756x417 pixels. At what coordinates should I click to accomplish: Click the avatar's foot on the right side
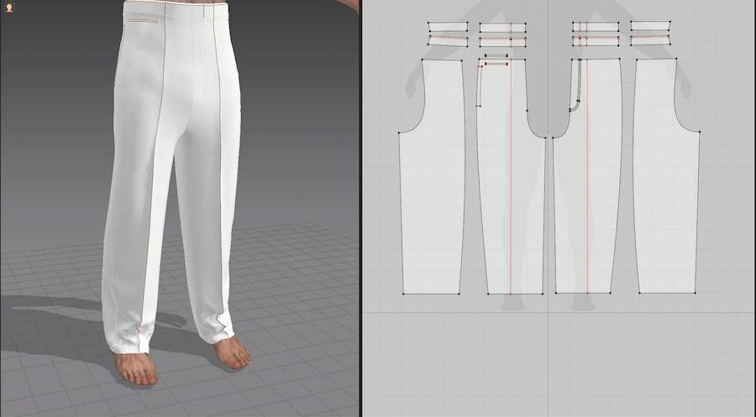[x=231, y=352]
